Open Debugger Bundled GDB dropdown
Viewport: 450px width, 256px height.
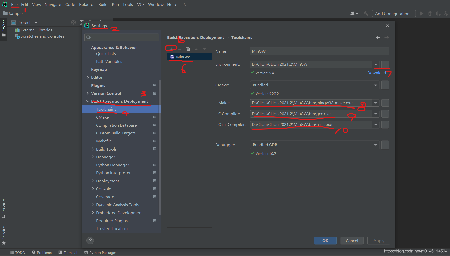tap(376, 145)
